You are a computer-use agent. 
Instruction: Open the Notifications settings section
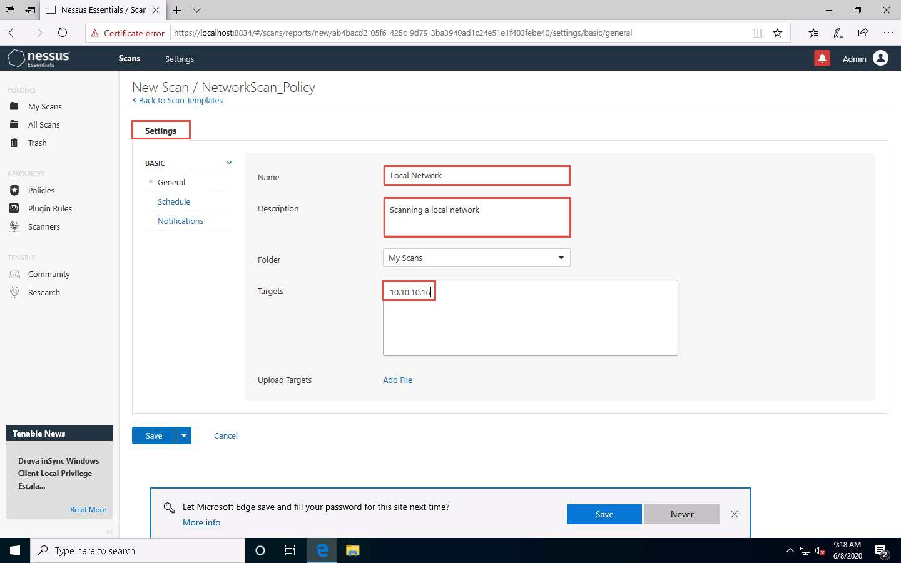point(180,221)
